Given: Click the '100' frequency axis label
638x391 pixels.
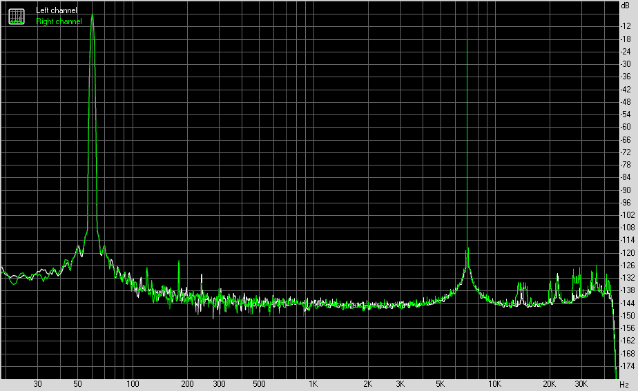Looking at the screenshot, I should 133,384.
